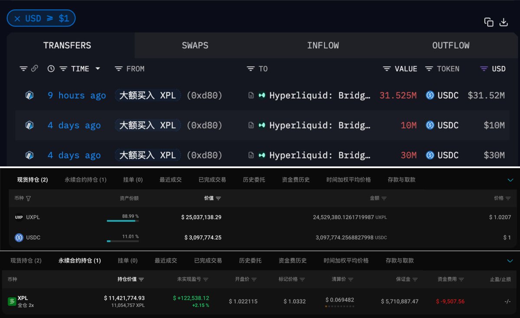Click the USDC coin icon in spot holdings

click(19, 237)
